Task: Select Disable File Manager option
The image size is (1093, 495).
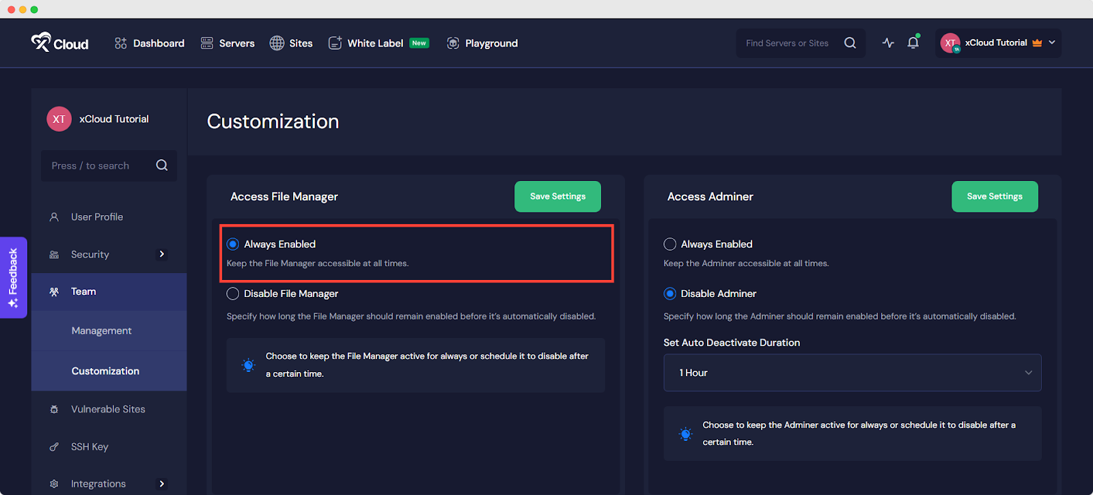Action: point(233,294)
